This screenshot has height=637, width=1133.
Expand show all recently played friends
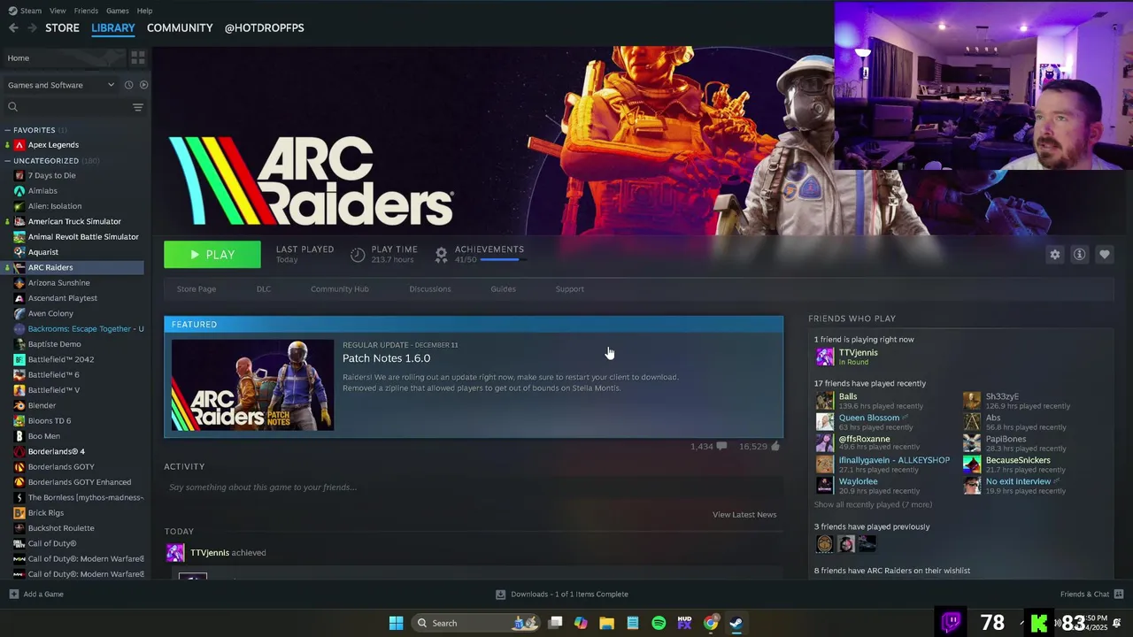coord(873,505)
